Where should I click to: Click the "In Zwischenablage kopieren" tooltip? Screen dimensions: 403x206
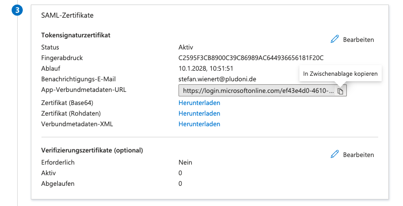[x=339, y=74]
